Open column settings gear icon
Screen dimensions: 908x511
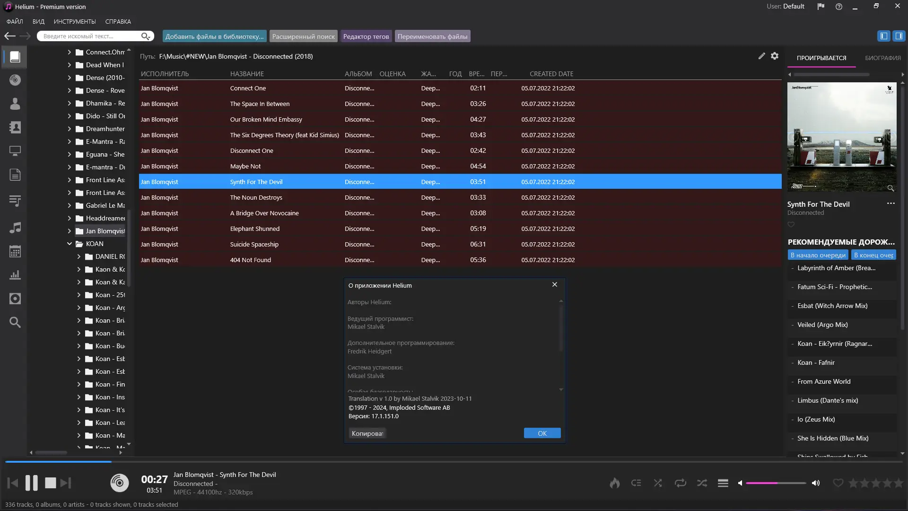775,56
